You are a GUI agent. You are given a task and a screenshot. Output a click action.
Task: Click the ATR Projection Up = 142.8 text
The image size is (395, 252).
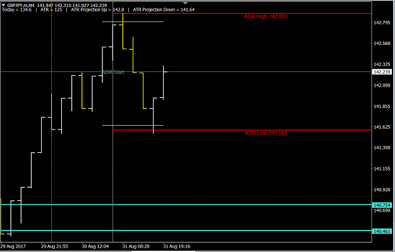click(97, 10)
